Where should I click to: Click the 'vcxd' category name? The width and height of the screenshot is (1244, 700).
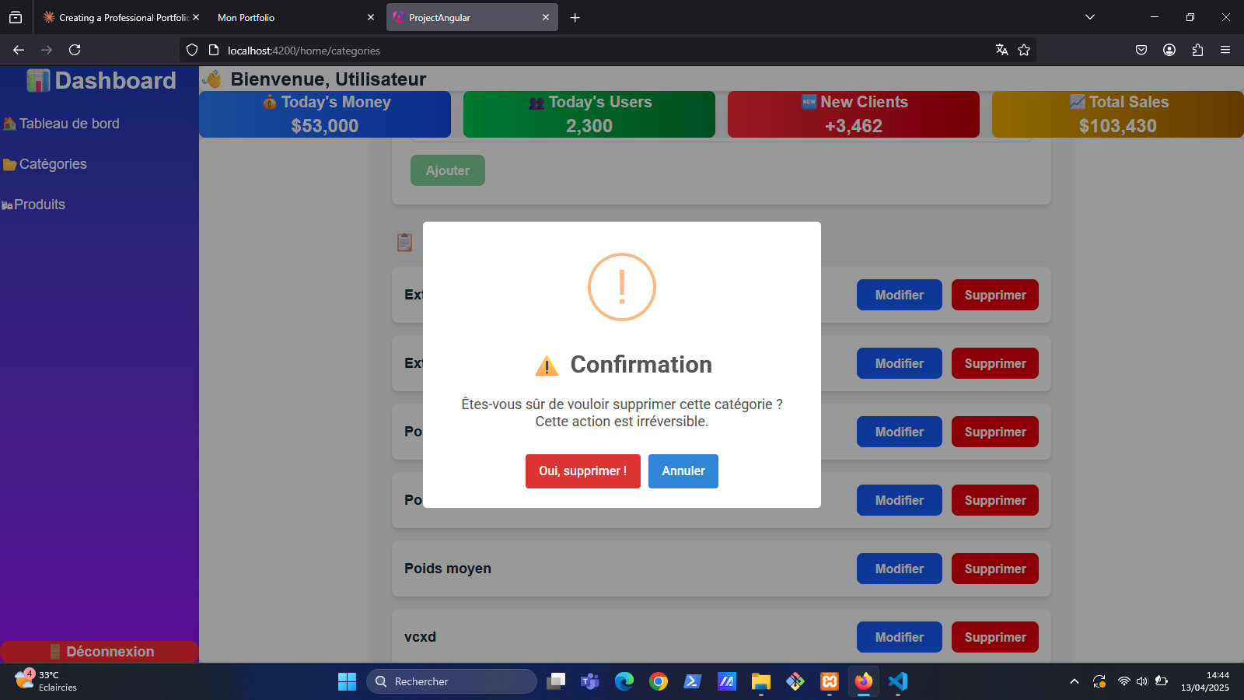click(420, 637)
